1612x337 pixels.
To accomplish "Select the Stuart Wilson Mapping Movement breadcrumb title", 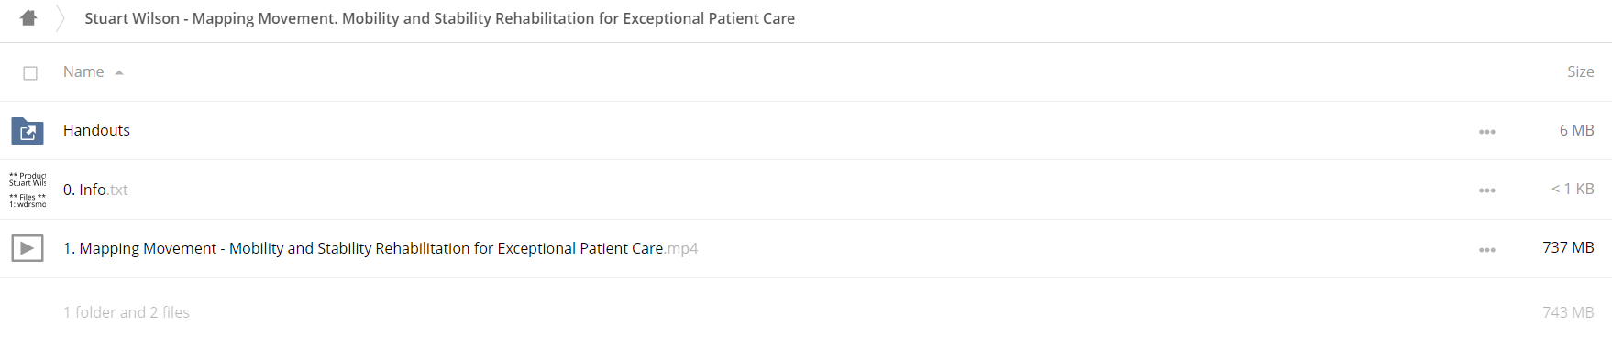I will (x=439, y=18).
